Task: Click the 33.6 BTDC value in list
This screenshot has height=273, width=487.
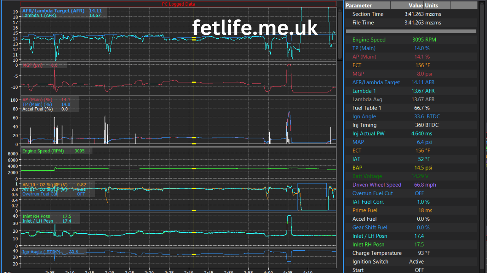Action: (428, 116)
